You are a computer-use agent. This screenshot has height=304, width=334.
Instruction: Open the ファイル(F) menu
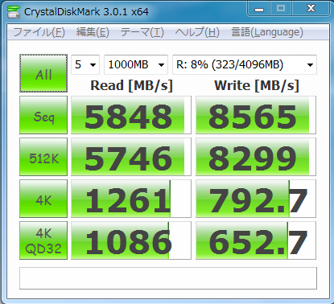(x=39, y=32)
